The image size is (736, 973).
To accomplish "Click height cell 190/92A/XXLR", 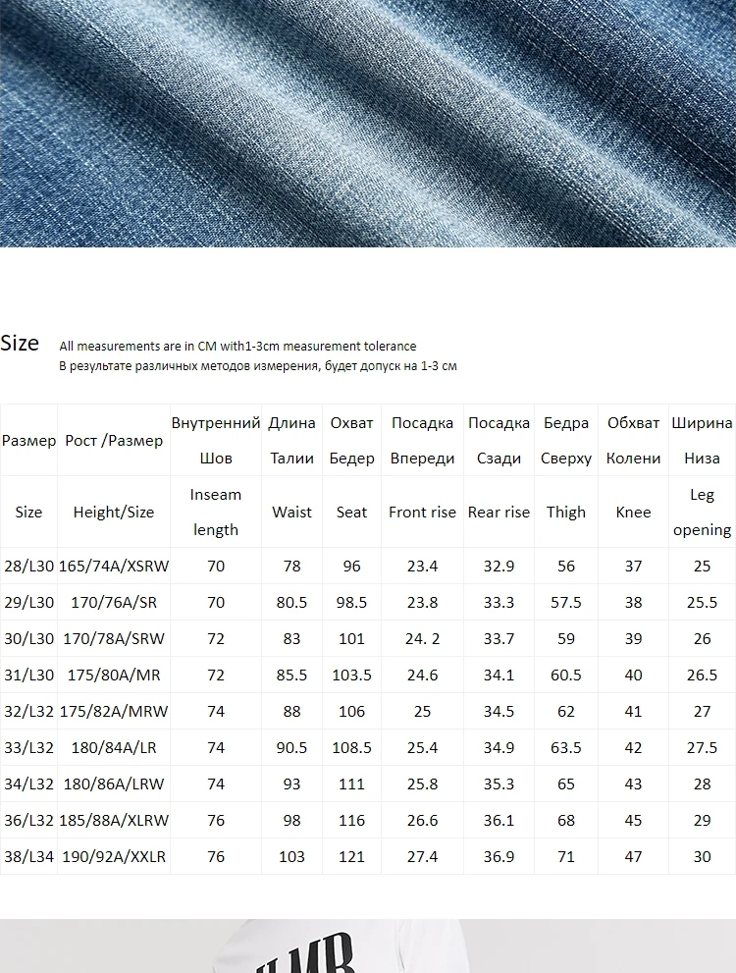I will [114, 856].
